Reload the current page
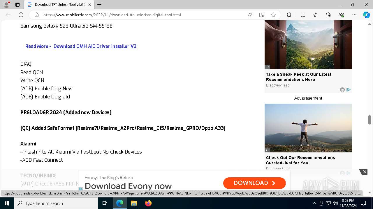The width and height of the screenshot is (373, 209). 21,15
